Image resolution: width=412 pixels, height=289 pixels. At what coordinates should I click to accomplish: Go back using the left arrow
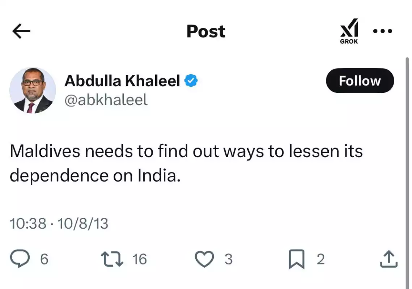[21, 31]
